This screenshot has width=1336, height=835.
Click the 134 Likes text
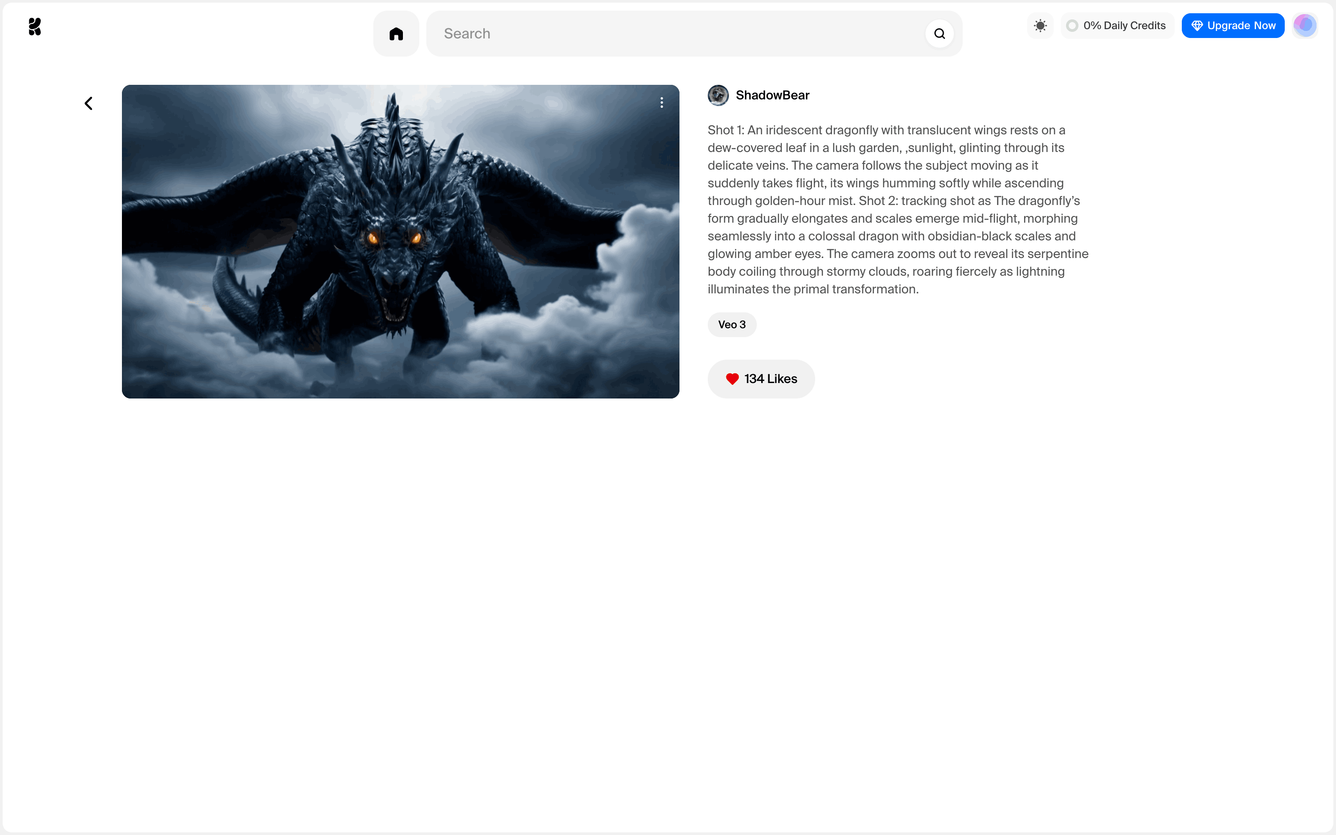(x=770, y=379)
